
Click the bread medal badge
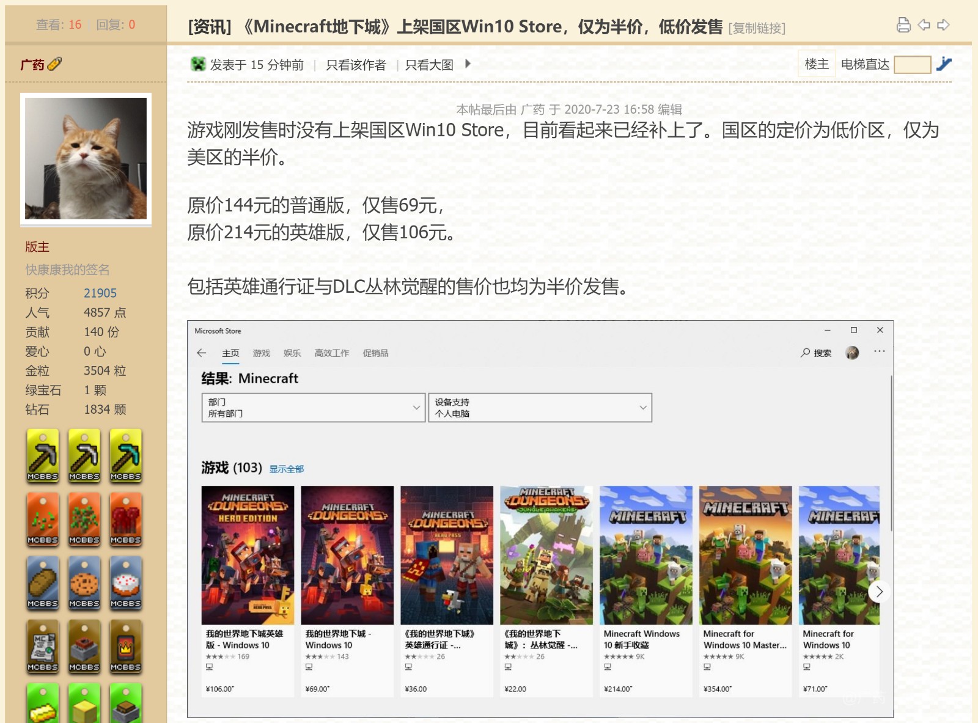point(43,582)
